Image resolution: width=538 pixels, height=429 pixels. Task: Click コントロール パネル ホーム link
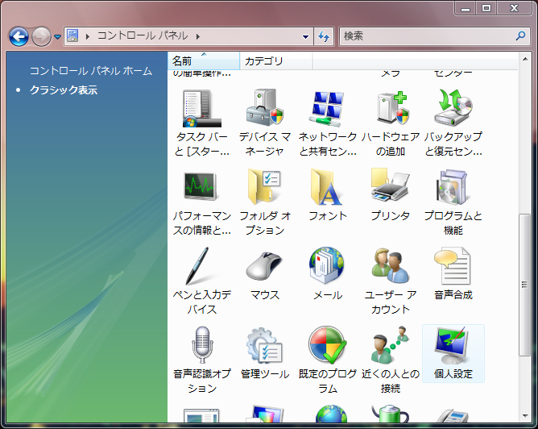point(91,71)
